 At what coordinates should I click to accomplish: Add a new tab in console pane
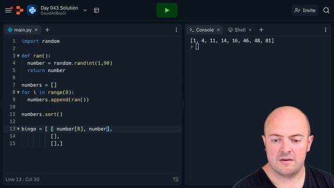pyautogui.click(x=261, y=30)
